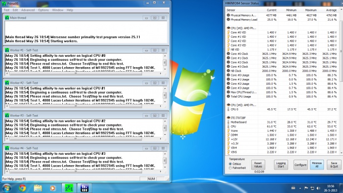Click the Prime95 title bar icon
Image resolution: width=343 pixels, height=193 pixels.
pos(4,3)
